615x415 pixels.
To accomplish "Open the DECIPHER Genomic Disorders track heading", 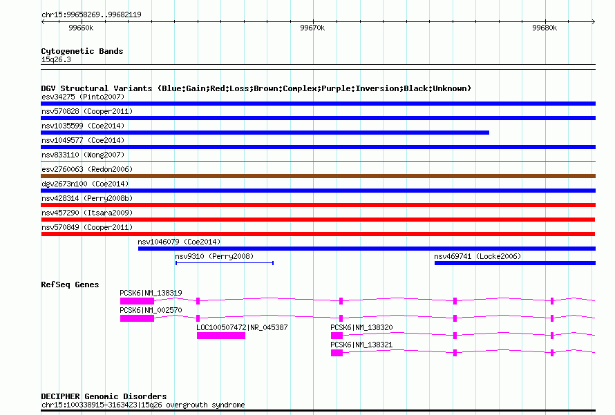I will [x=104, y=396].
